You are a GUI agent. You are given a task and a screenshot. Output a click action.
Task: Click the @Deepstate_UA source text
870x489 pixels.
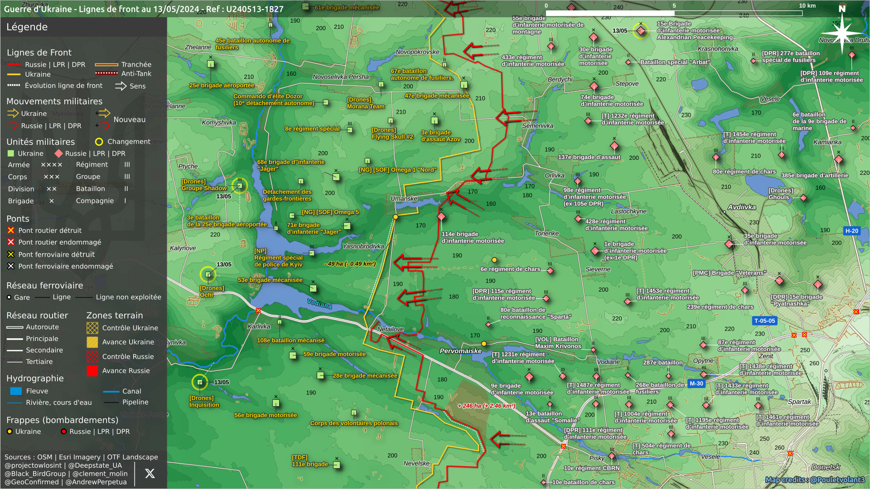click(x=95, y=465)
